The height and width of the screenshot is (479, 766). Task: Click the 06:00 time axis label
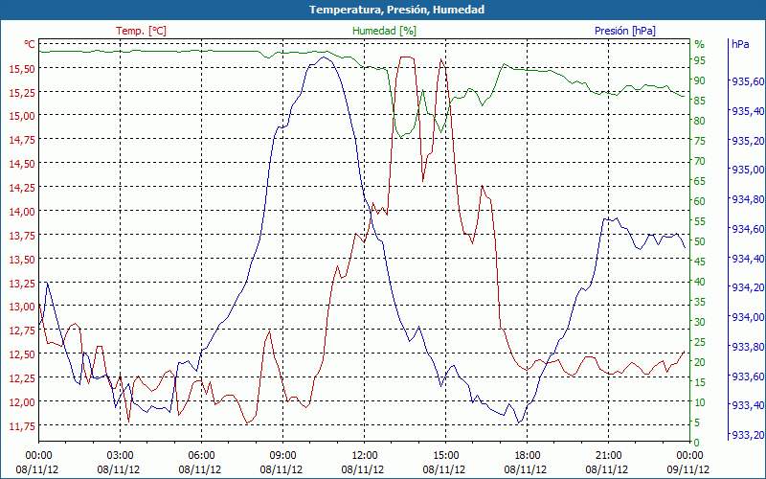click(201, 457)
